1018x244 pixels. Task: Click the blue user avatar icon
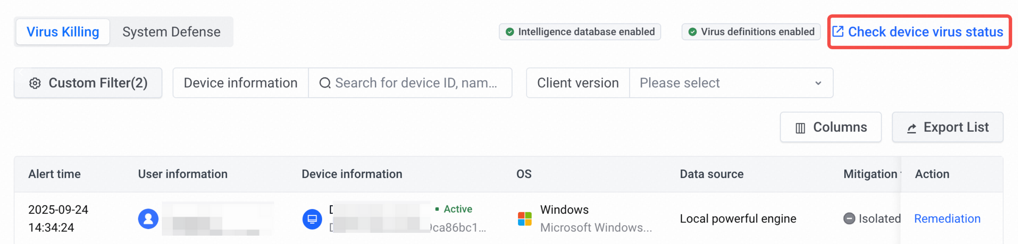148,219
